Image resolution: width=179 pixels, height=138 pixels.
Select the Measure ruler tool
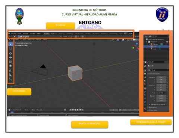(10, 75)
